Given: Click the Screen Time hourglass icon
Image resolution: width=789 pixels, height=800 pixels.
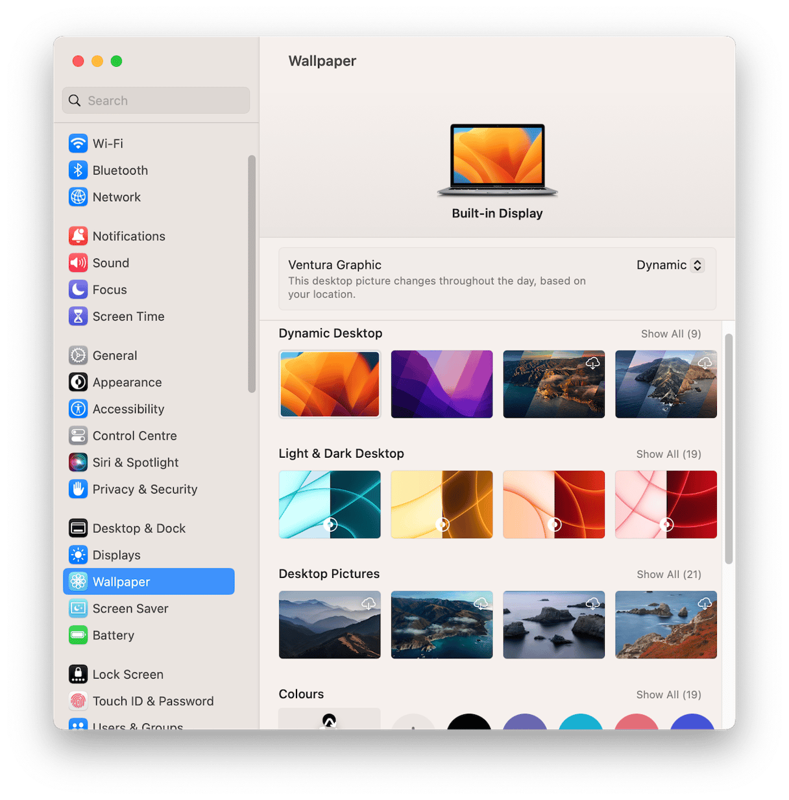Looking at the screenshot, I should click(x=78, y=316).
